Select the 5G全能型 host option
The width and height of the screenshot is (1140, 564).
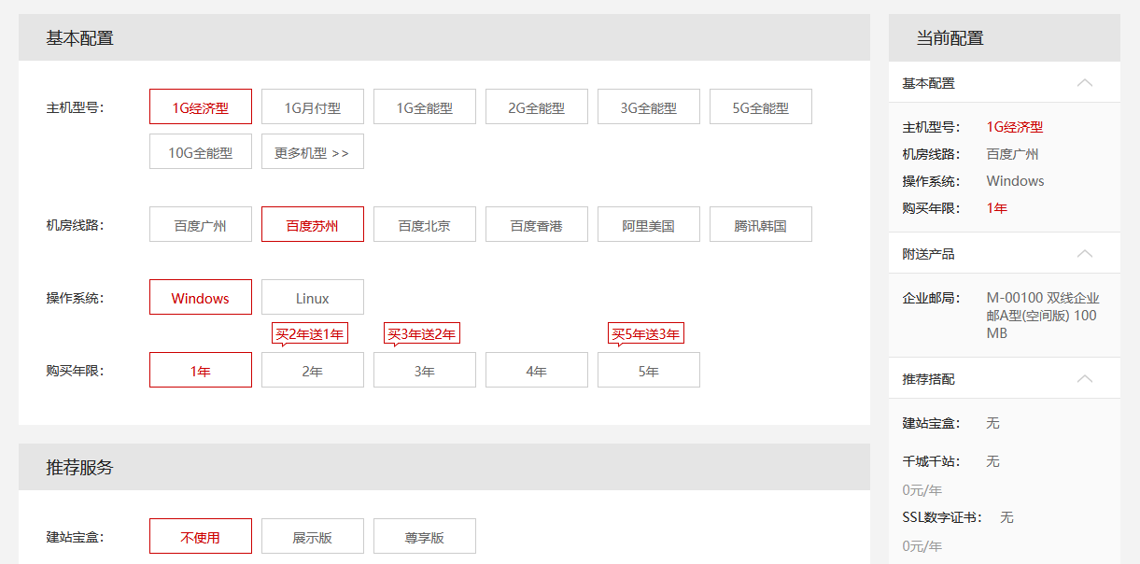click(x=761, y=107)
